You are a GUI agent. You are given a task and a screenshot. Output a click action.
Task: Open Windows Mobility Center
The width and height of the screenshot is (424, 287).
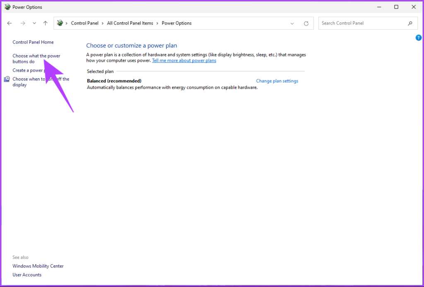(38, 266)
